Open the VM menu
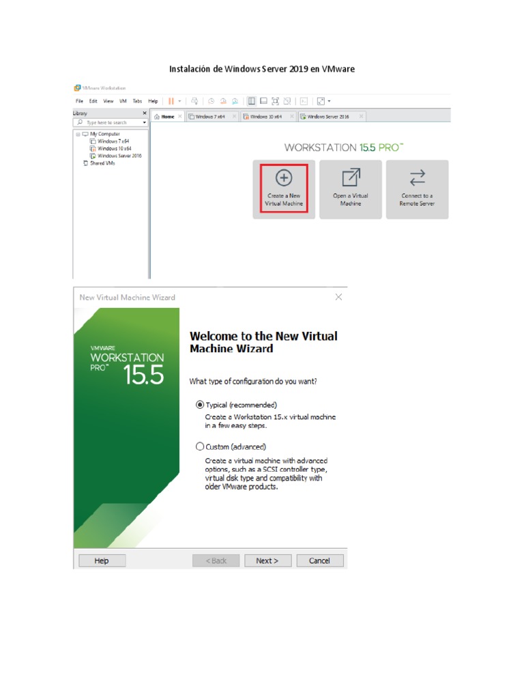This screenshot has height=699, width=524. [123, 101]
